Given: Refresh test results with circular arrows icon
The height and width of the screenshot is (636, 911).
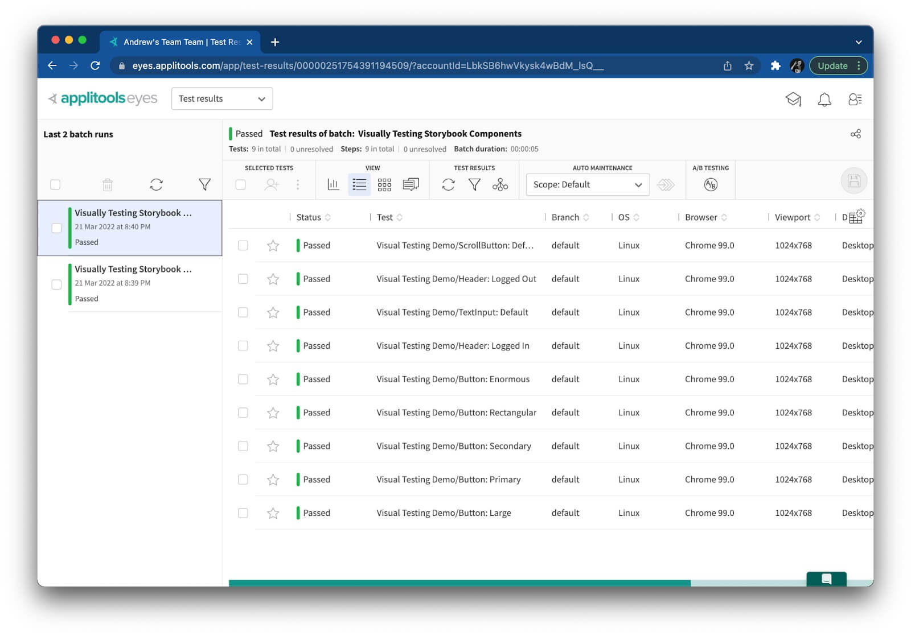Looking at the screenshot, I should pos(448,184).
